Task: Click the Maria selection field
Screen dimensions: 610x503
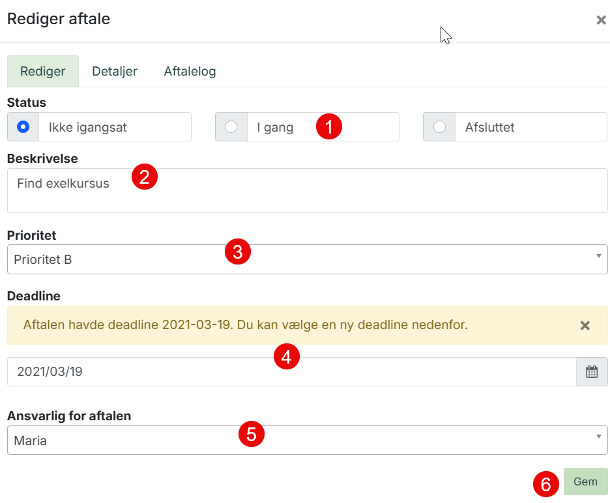Action: coord(308,440)
